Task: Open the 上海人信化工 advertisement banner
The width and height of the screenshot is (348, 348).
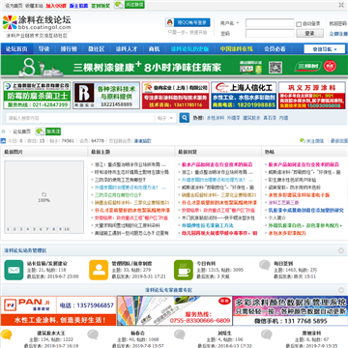Action: 244,96
